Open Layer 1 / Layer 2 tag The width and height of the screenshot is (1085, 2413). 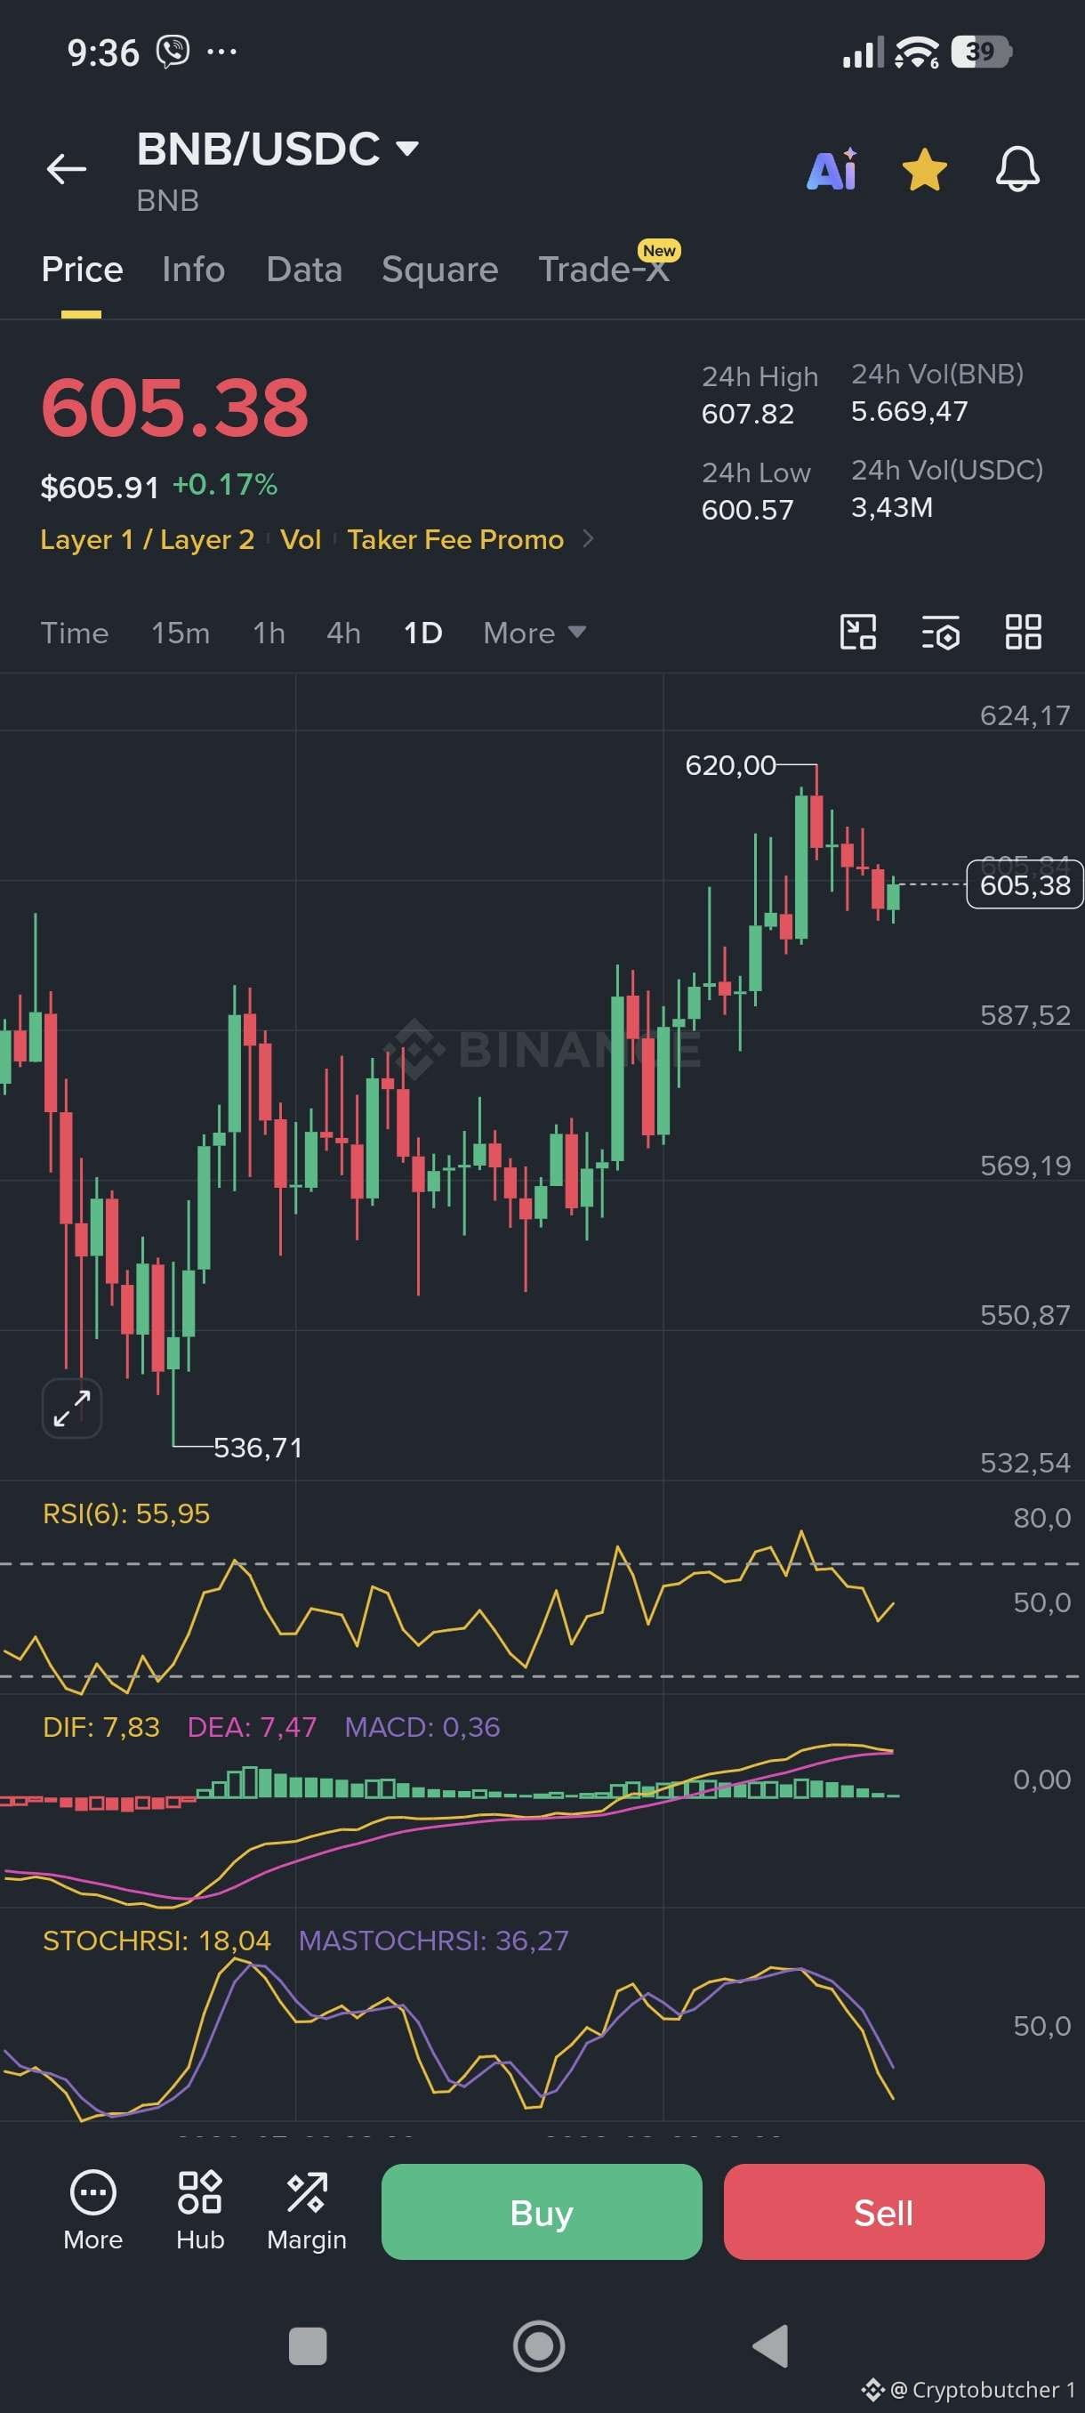point(147,539)
